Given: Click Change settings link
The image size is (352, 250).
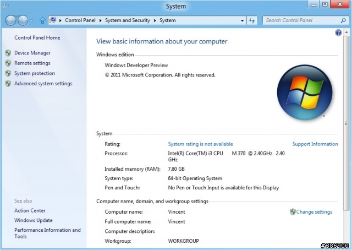Looking at the screenshot, I should pyautogui.click(x=314, y=212).
